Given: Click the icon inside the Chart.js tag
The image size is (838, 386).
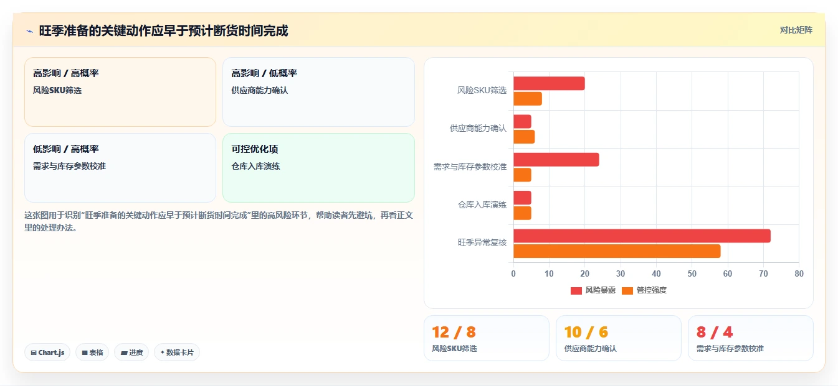Looking at the screenshot, I should click(34, 352).
